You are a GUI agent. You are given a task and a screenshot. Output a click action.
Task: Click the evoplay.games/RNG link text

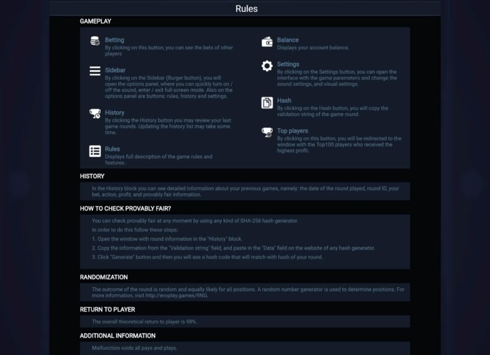pyautogui.click(x=177, y=295)
